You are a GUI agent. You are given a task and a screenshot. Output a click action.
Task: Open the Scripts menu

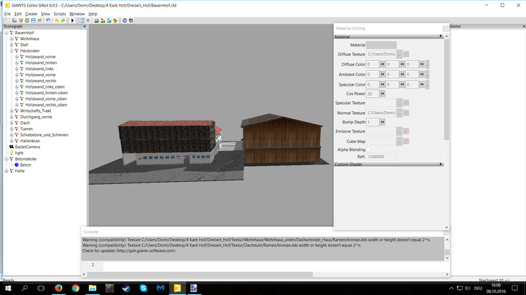pyautogui.click(x=59, y=13)
